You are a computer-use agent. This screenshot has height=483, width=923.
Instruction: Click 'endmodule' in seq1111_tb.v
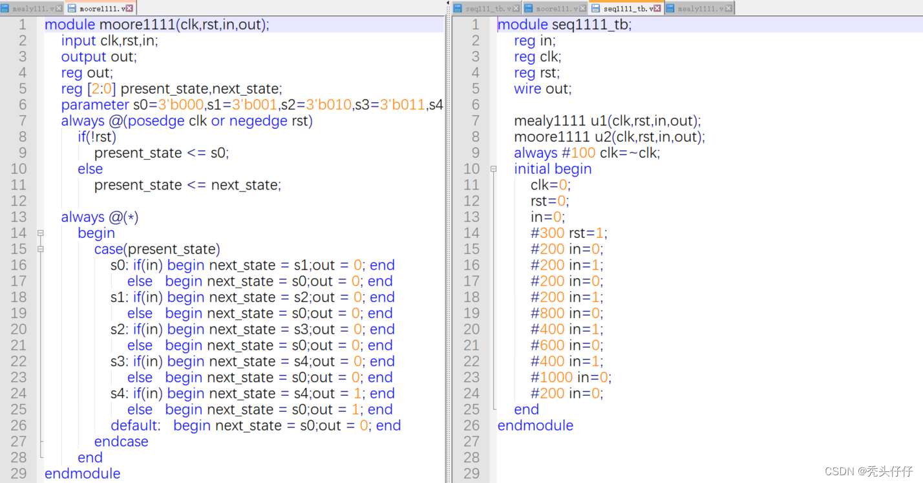click(x=536, y=425)
